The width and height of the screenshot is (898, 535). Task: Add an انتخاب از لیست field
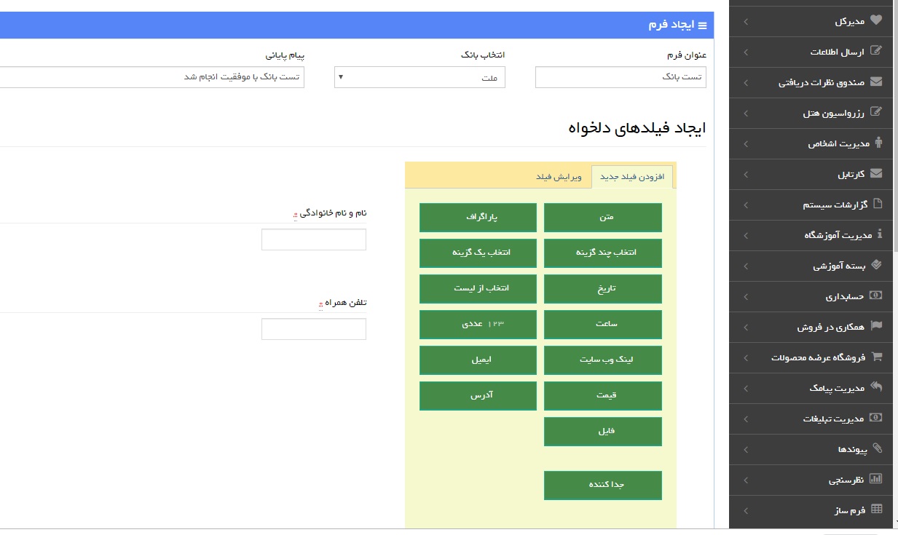pos(478,288)
